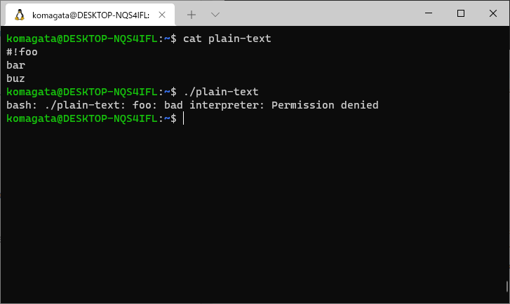
Task: Click the 'Permission denied' error text
Action: tap(325, 105)
